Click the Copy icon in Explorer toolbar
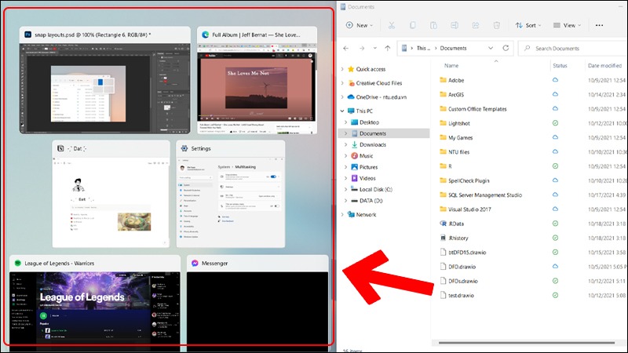Image resolution: width=628 pixels, height=353 pixels. (413, 25)
